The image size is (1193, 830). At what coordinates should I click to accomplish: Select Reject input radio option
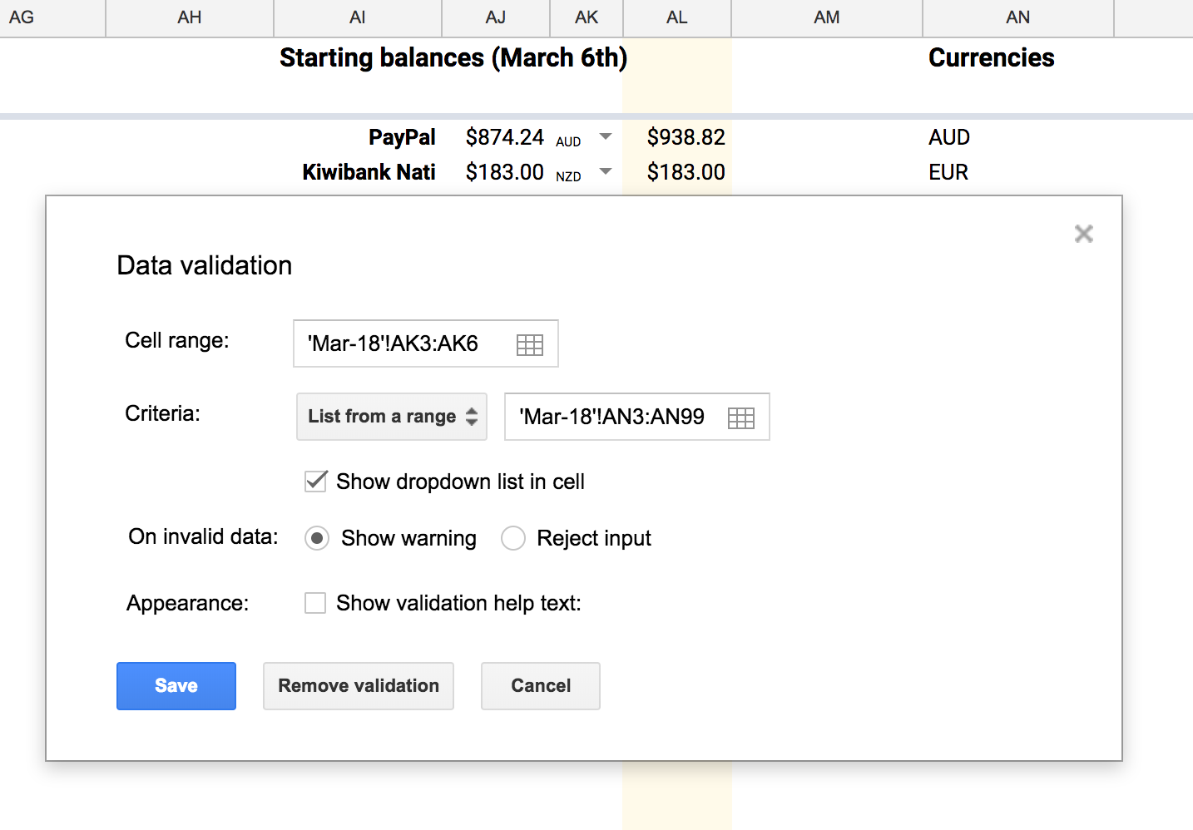(513, 538)
